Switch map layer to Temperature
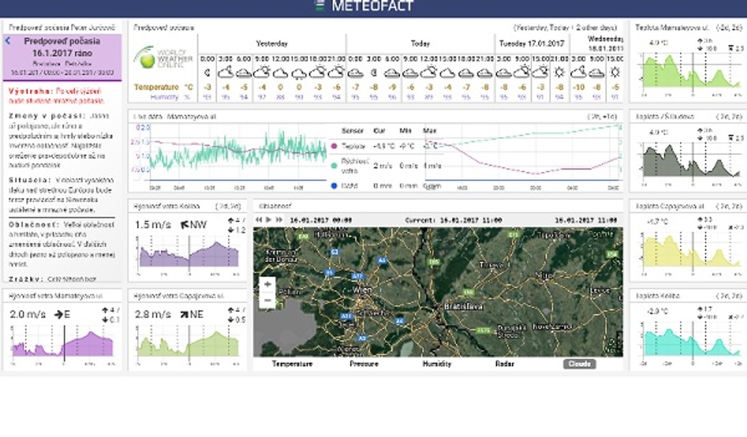Screen dimensions: 747x437 click(292, 364)
